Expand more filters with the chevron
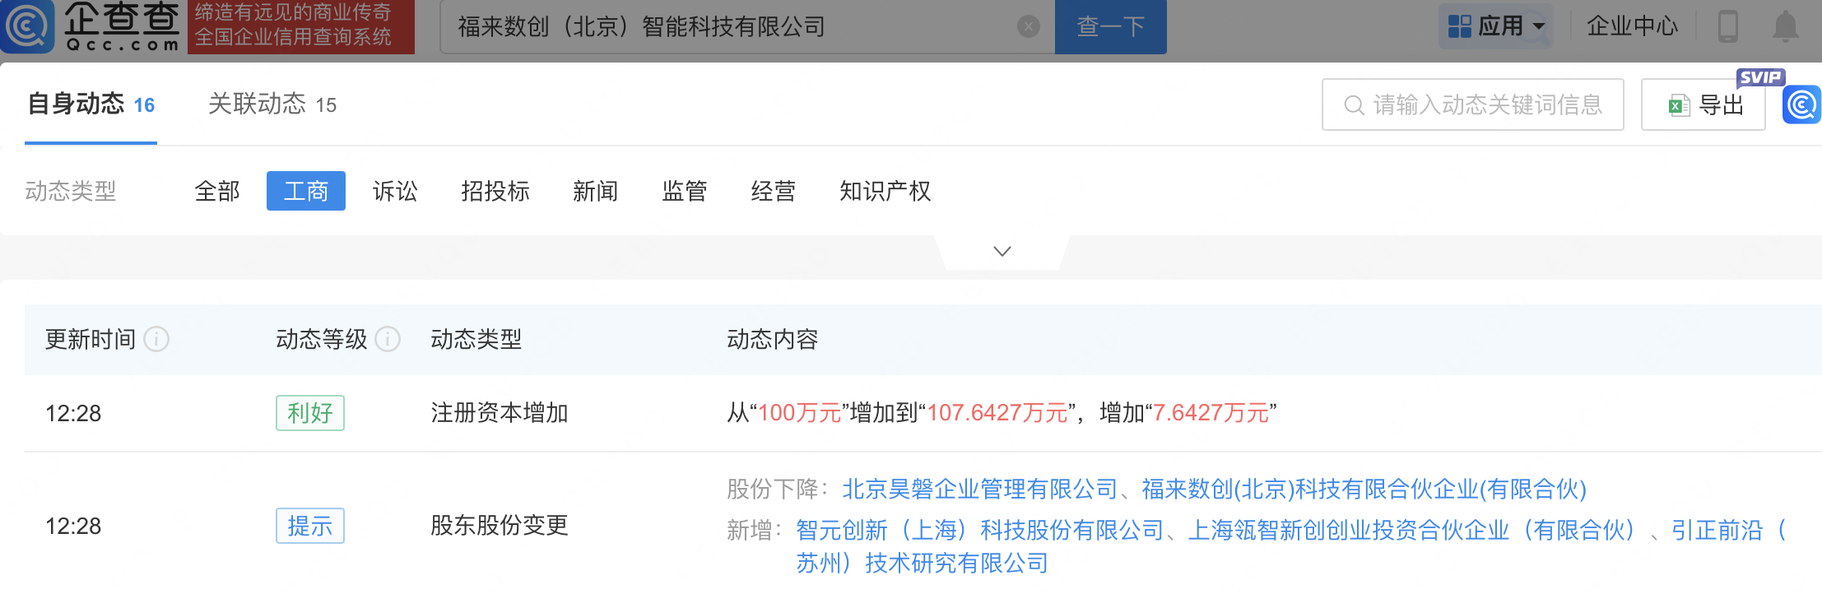Screen dimensions: 1822x594 tap(1002, 251)
